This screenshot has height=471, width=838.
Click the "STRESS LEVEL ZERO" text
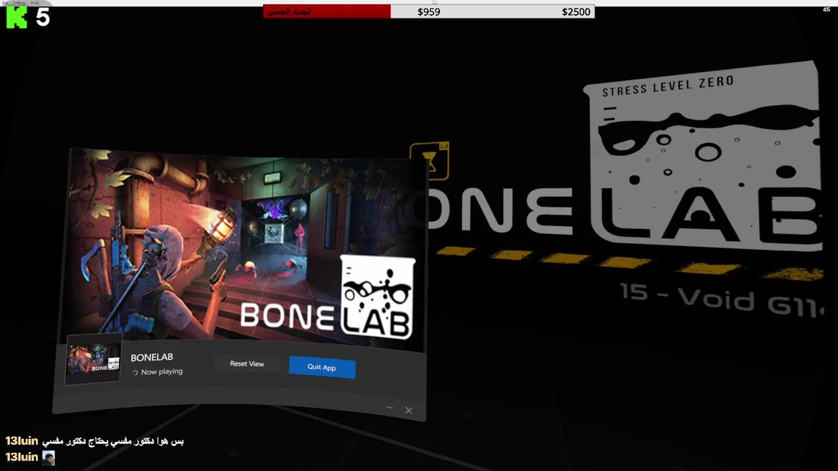668,86
